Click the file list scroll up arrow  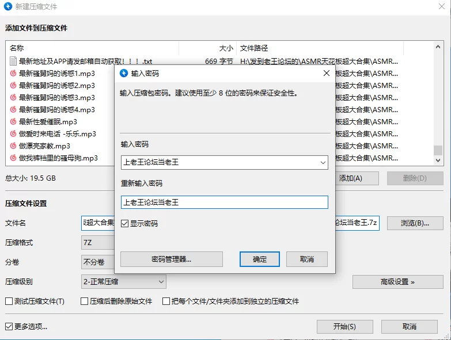[438, 47]
